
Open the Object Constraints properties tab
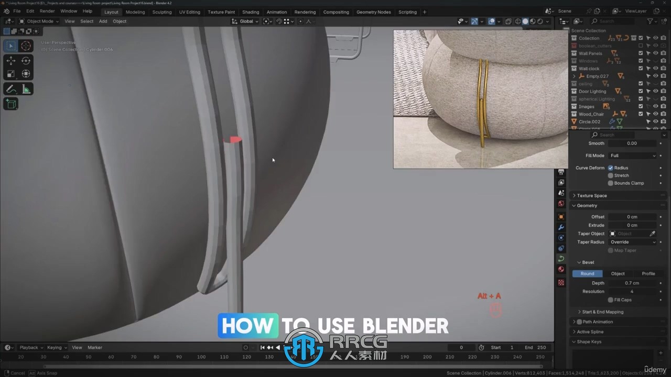pyautogui.click(x=561, y=248)
